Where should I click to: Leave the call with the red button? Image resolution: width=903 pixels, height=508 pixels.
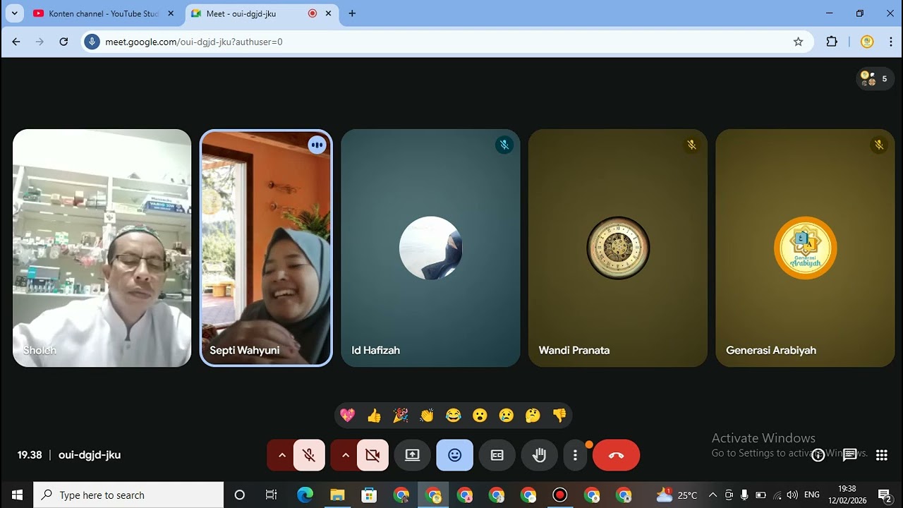pos(616,455)
